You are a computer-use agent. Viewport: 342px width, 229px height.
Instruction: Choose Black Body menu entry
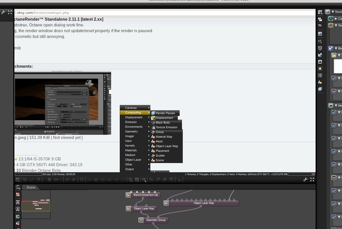[x=166, y=122]
